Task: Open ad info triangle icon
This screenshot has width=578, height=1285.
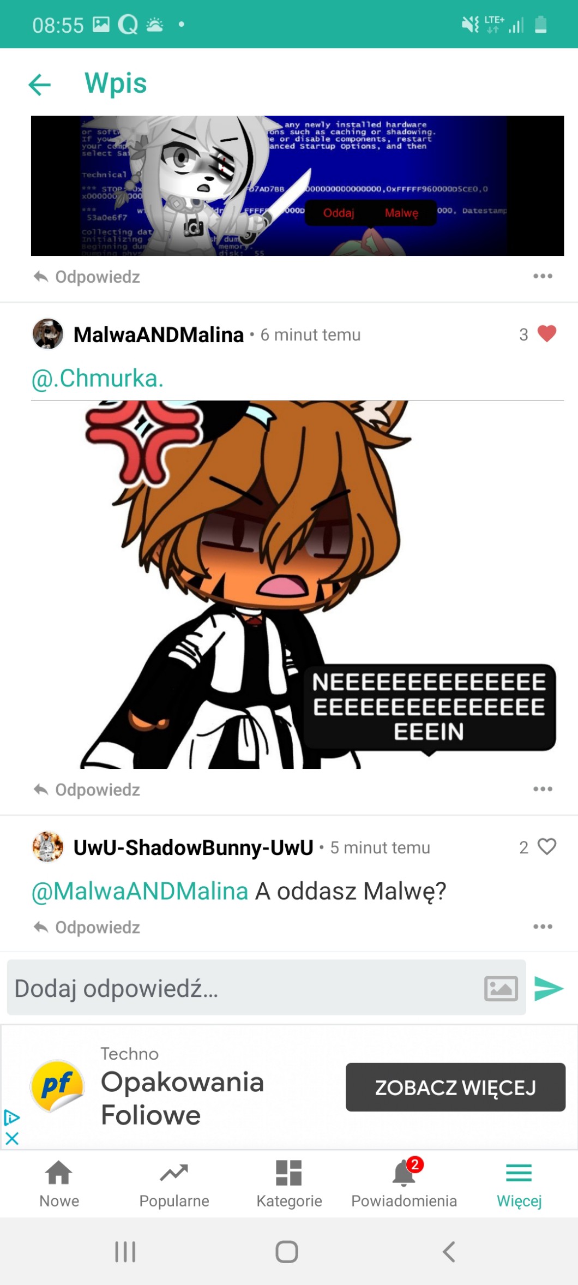Action: (11, 1117)
